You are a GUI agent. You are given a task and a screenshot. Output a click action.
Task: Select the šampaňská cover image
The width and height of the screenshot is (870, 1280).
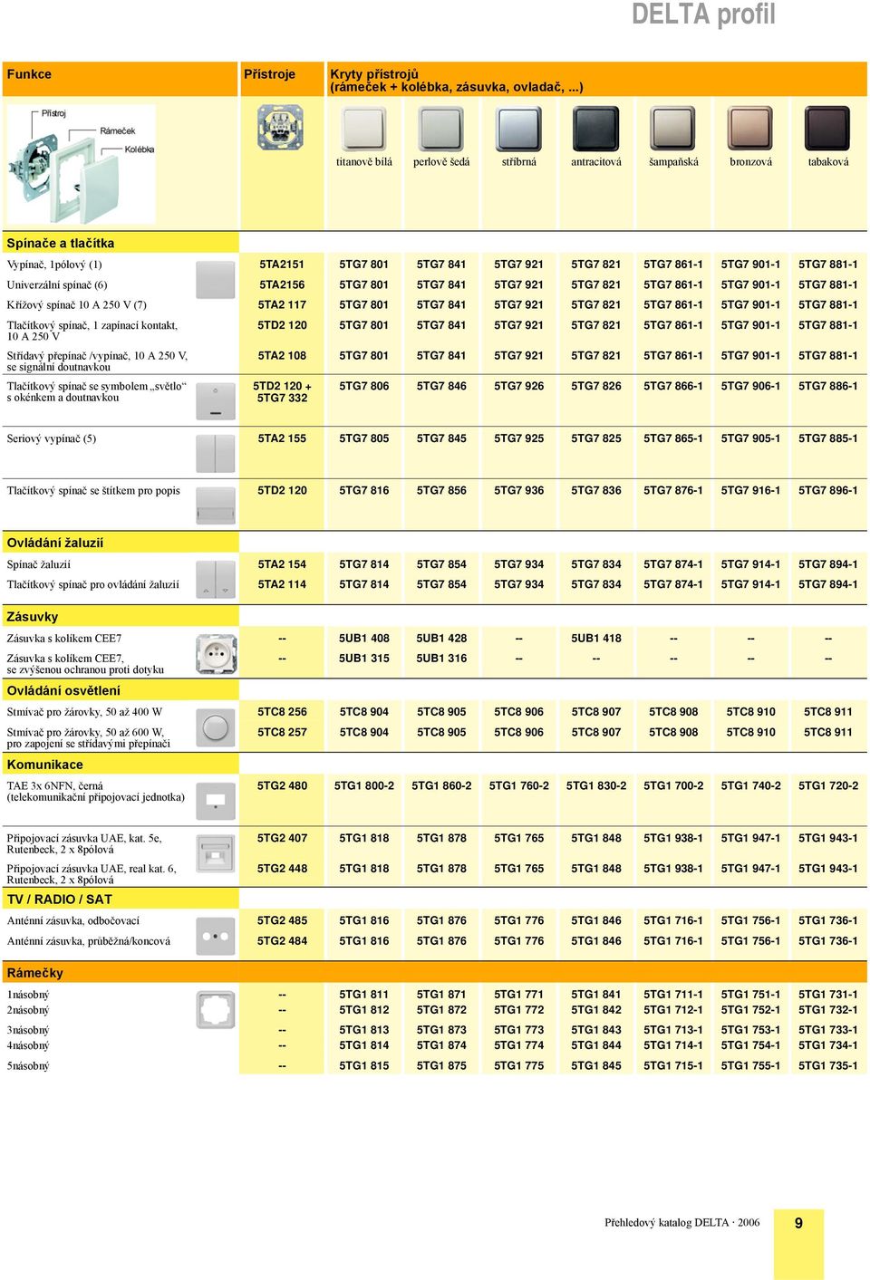point(673,129)
